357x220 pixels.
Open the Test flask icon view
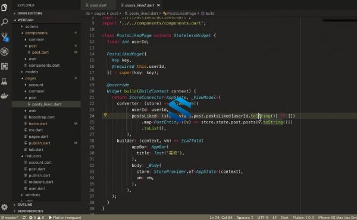tap(4, 81)
